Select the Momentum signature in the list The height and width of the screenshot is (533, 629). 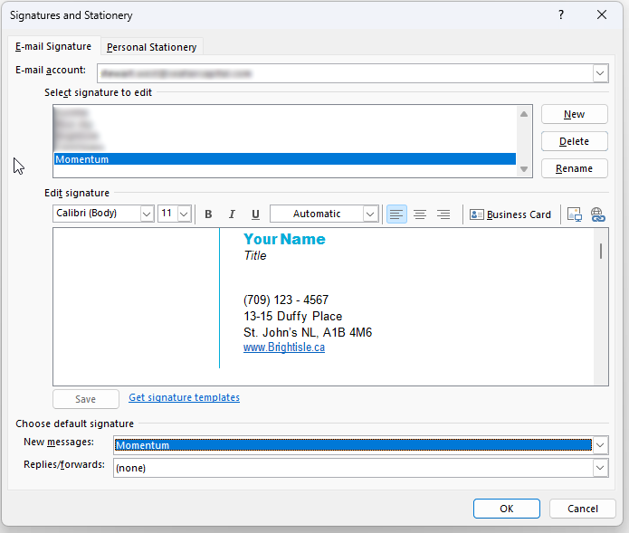(x=284, y=159)
